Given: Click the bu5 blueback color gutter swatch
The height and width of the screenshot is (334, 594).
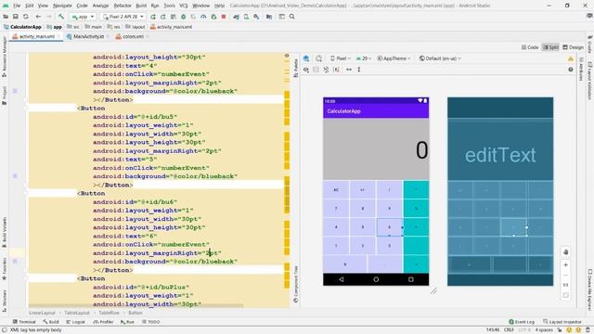Looking at the screenshot, I should [x=15, y=176].
